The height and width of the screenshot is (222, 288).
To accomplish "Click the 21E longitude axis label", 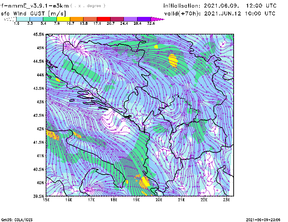I will click(181, 200).
